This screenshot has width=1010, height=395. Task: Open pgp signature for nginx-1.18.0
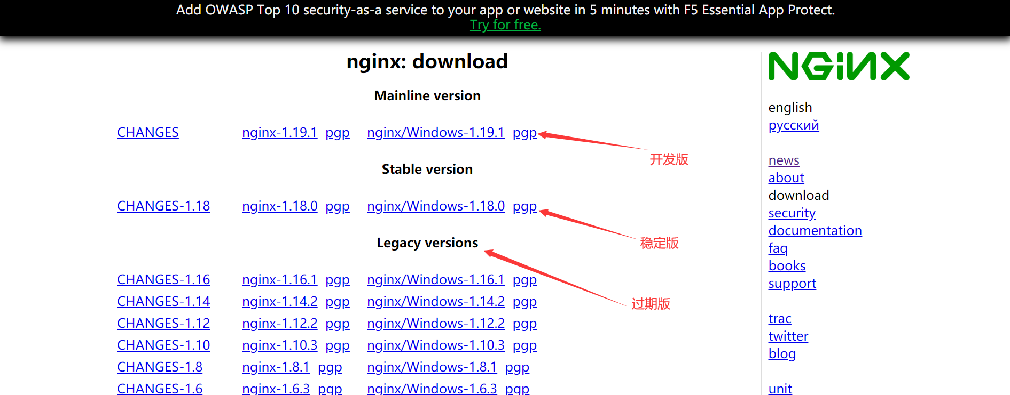click(x=338, y=207)
